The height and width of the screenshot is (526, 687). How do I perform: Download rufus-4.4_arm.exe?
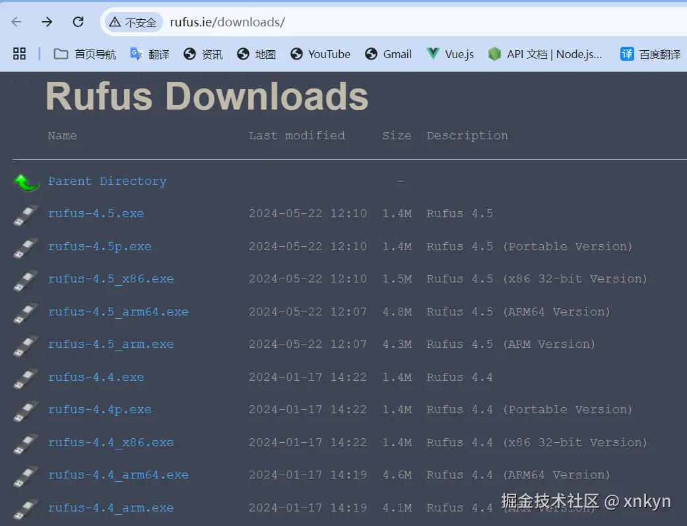pyautogui.click(x=111, y=508)
